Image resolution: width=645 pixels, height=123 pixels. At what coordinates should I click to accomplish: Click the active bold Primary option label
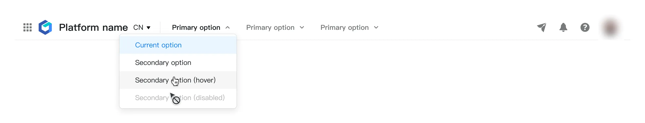[196, 27]
